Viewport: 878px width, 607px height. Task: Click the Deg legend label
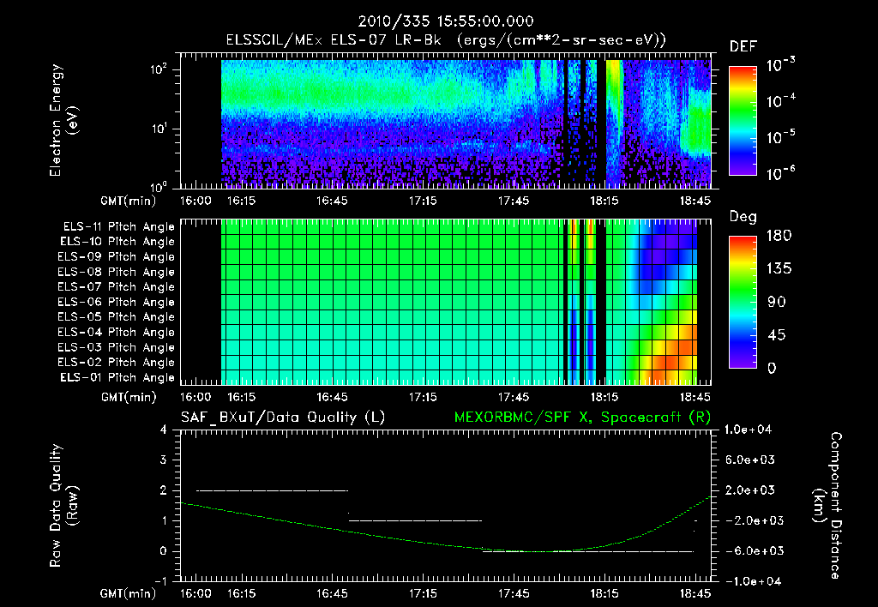[743, 217]
